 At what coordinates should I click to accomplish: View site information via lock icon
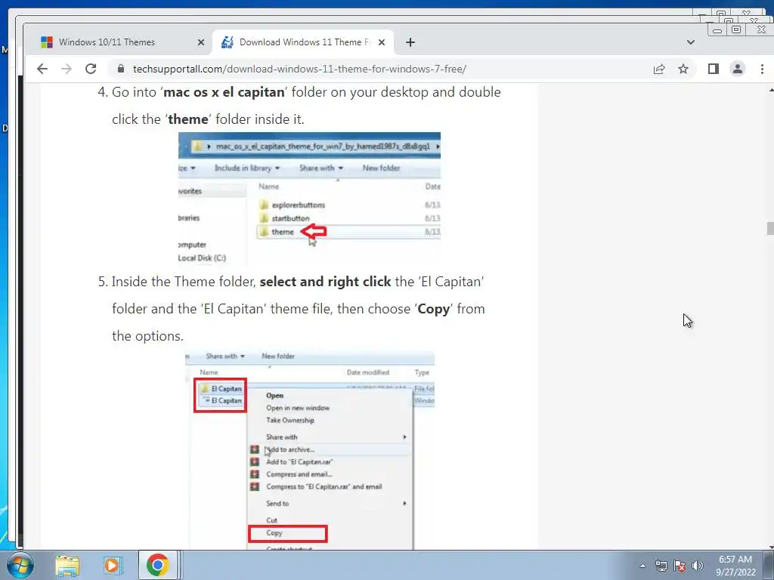[x=121, y=69]
